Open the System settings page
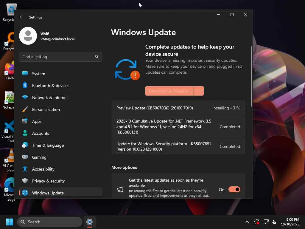 click(x=61, y=74)
